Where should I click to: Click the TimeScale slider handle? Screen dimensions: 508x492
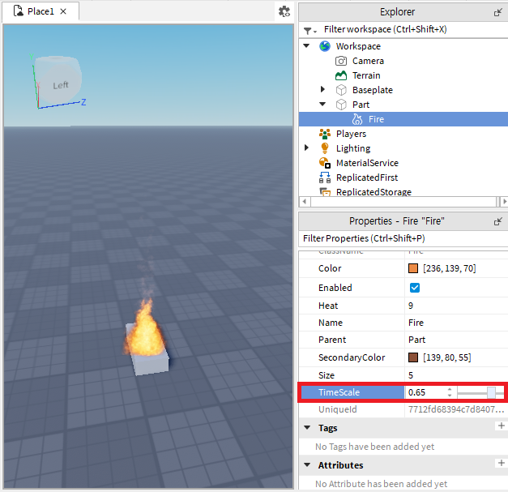coord(491,393)
